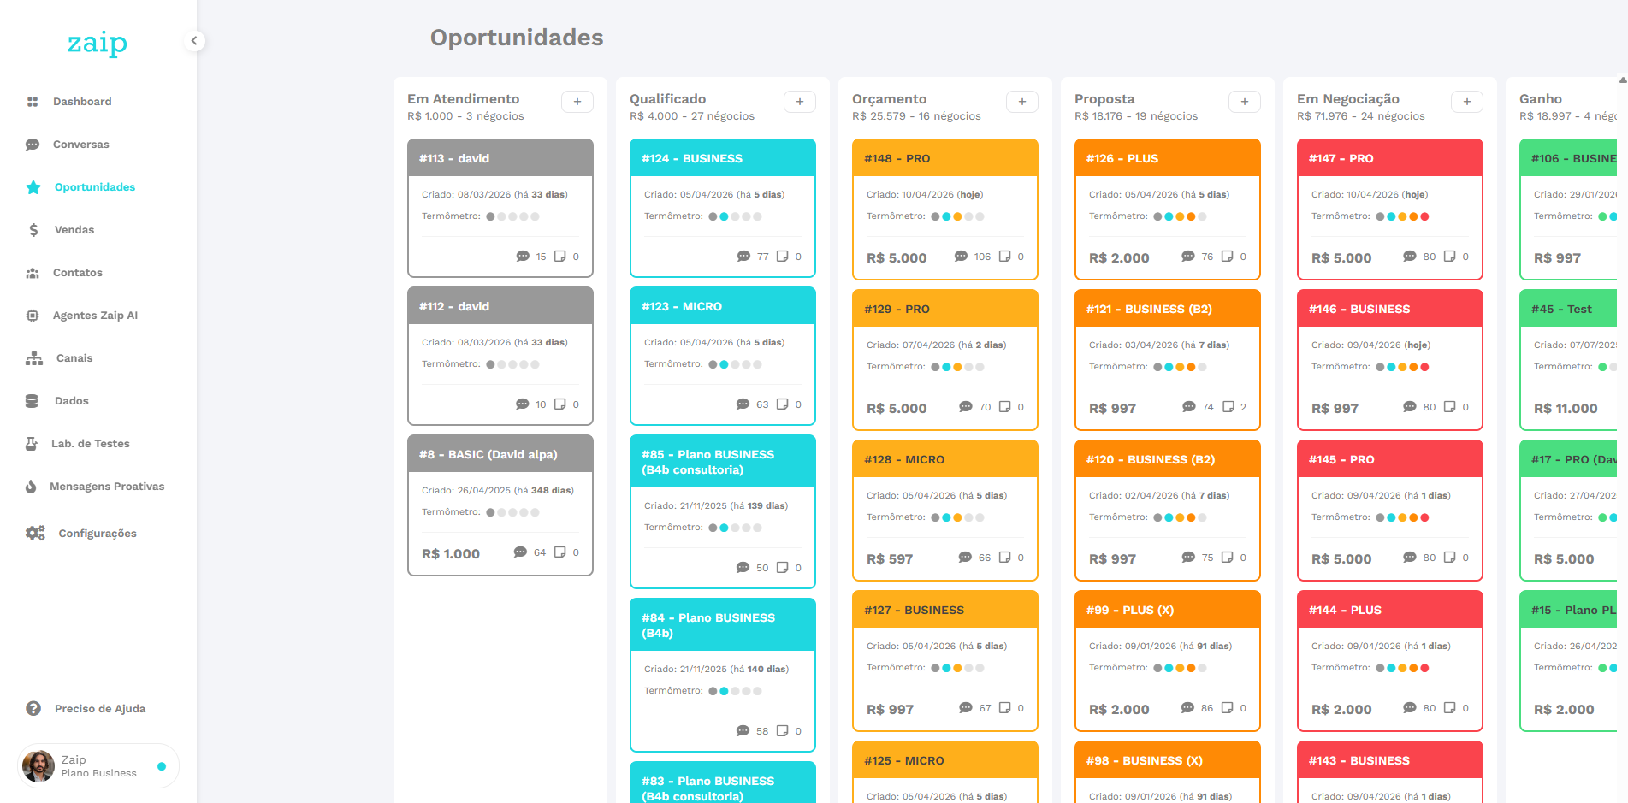Image resolution: width=1628 pixels, height=803 pixels.
Task: Click the Oportunidades page heading
Action: pyautogui.click(x=517, y=38)
